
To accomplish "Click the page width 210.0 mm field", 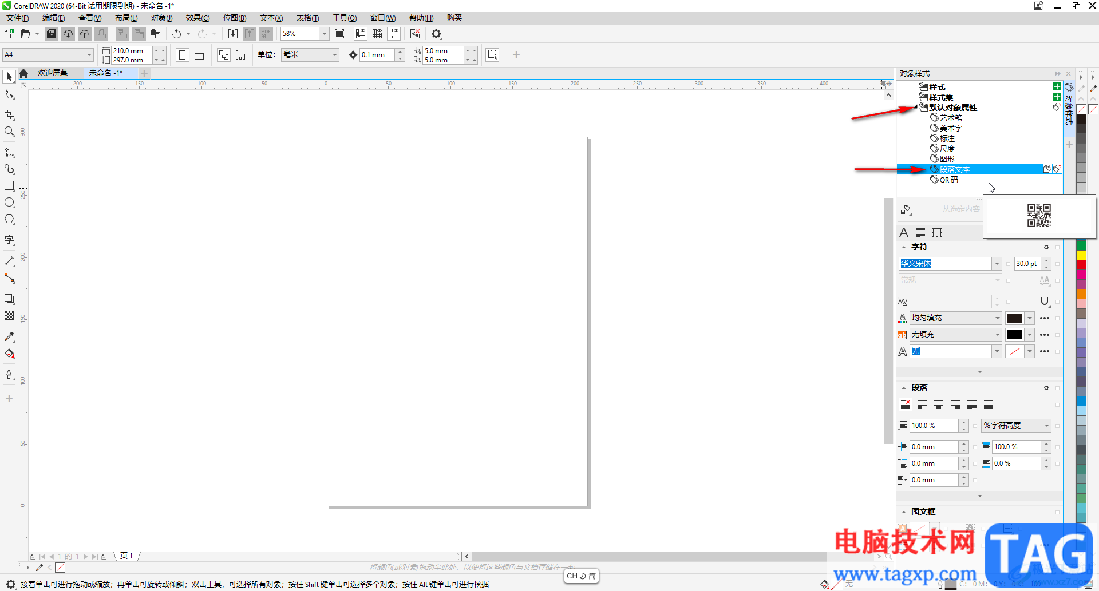I will click(132, 51).
